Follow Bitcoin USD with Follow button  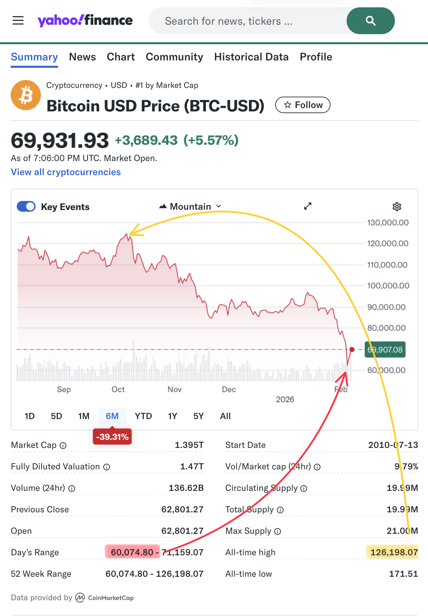point(303,105)
